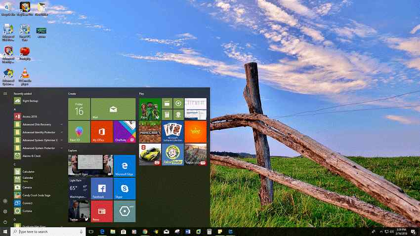Open the screenshot preview tile in Play

tap(196, 109)
